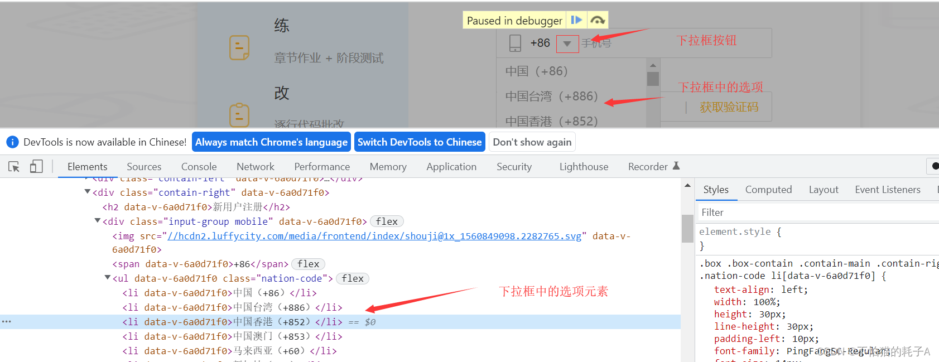Click Switch DevTools to Chinese button
This screenshot has width=939, height=362.
(420, 142)
